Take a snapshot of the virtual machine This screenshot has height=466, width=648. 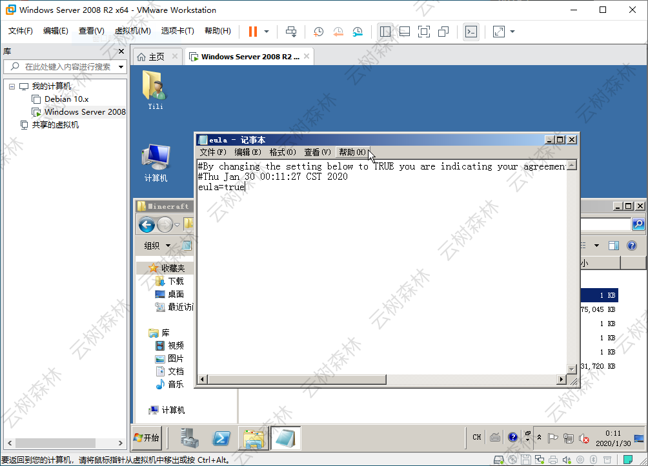pyautogui.click(x=318, y=32)
